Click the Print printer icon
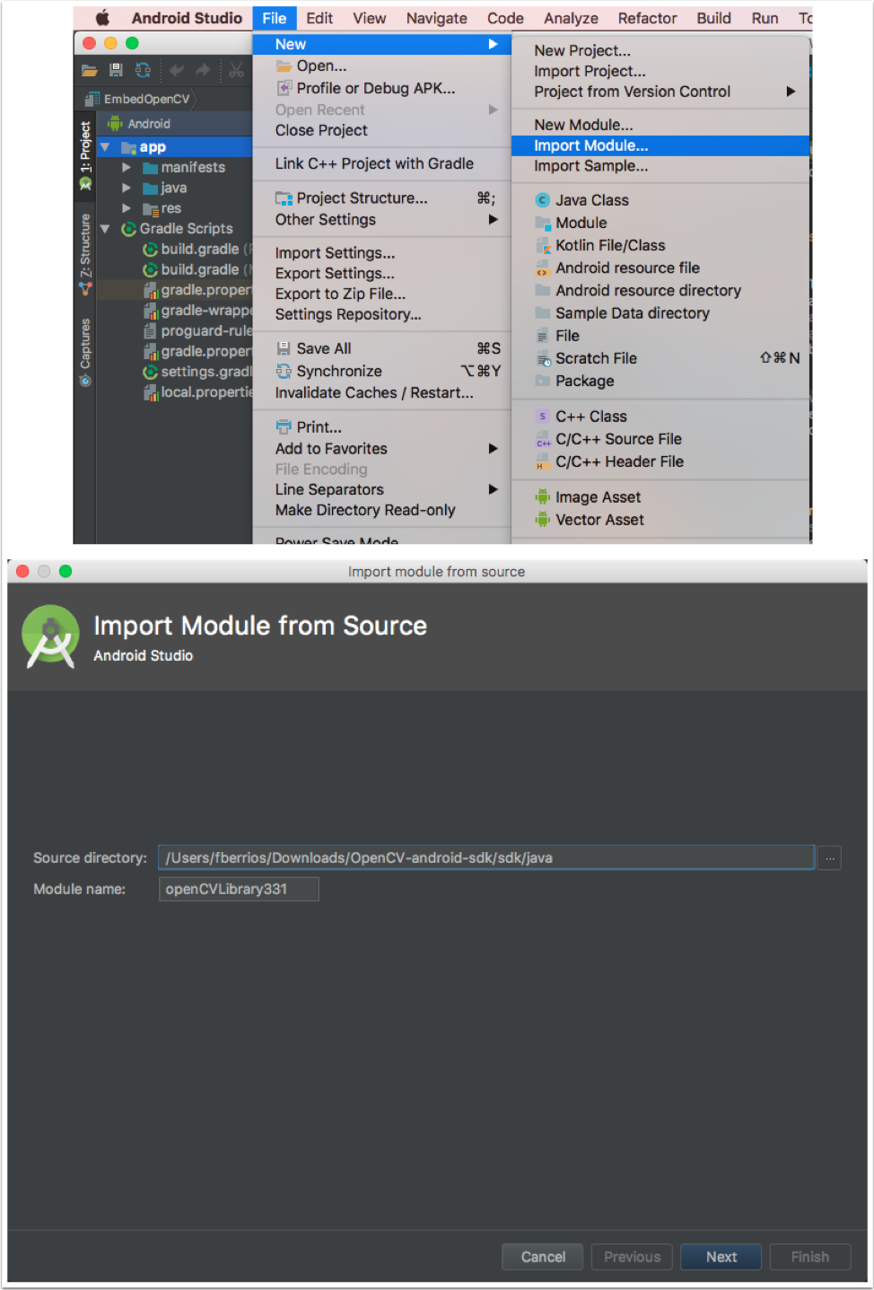Viewport: 874px width, 1290px height. pyautogui.click(x=284, y=427)
